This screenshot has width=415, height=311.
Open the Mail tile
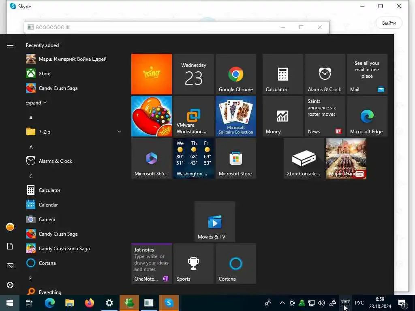367,74
